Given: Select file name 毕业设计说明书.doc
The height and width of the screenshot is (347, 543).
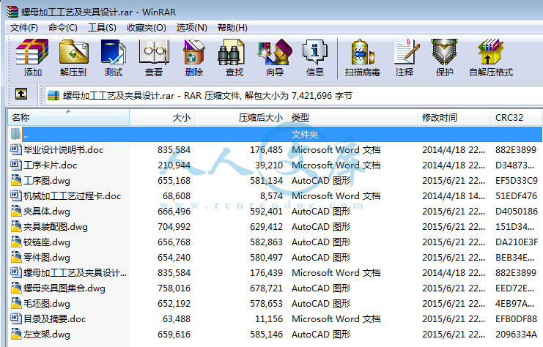Looking at the screenshot, I should click(63, 150).
